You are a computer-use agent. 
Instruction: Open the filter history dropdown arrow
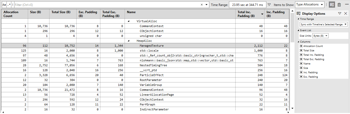(x=206, y=5)
